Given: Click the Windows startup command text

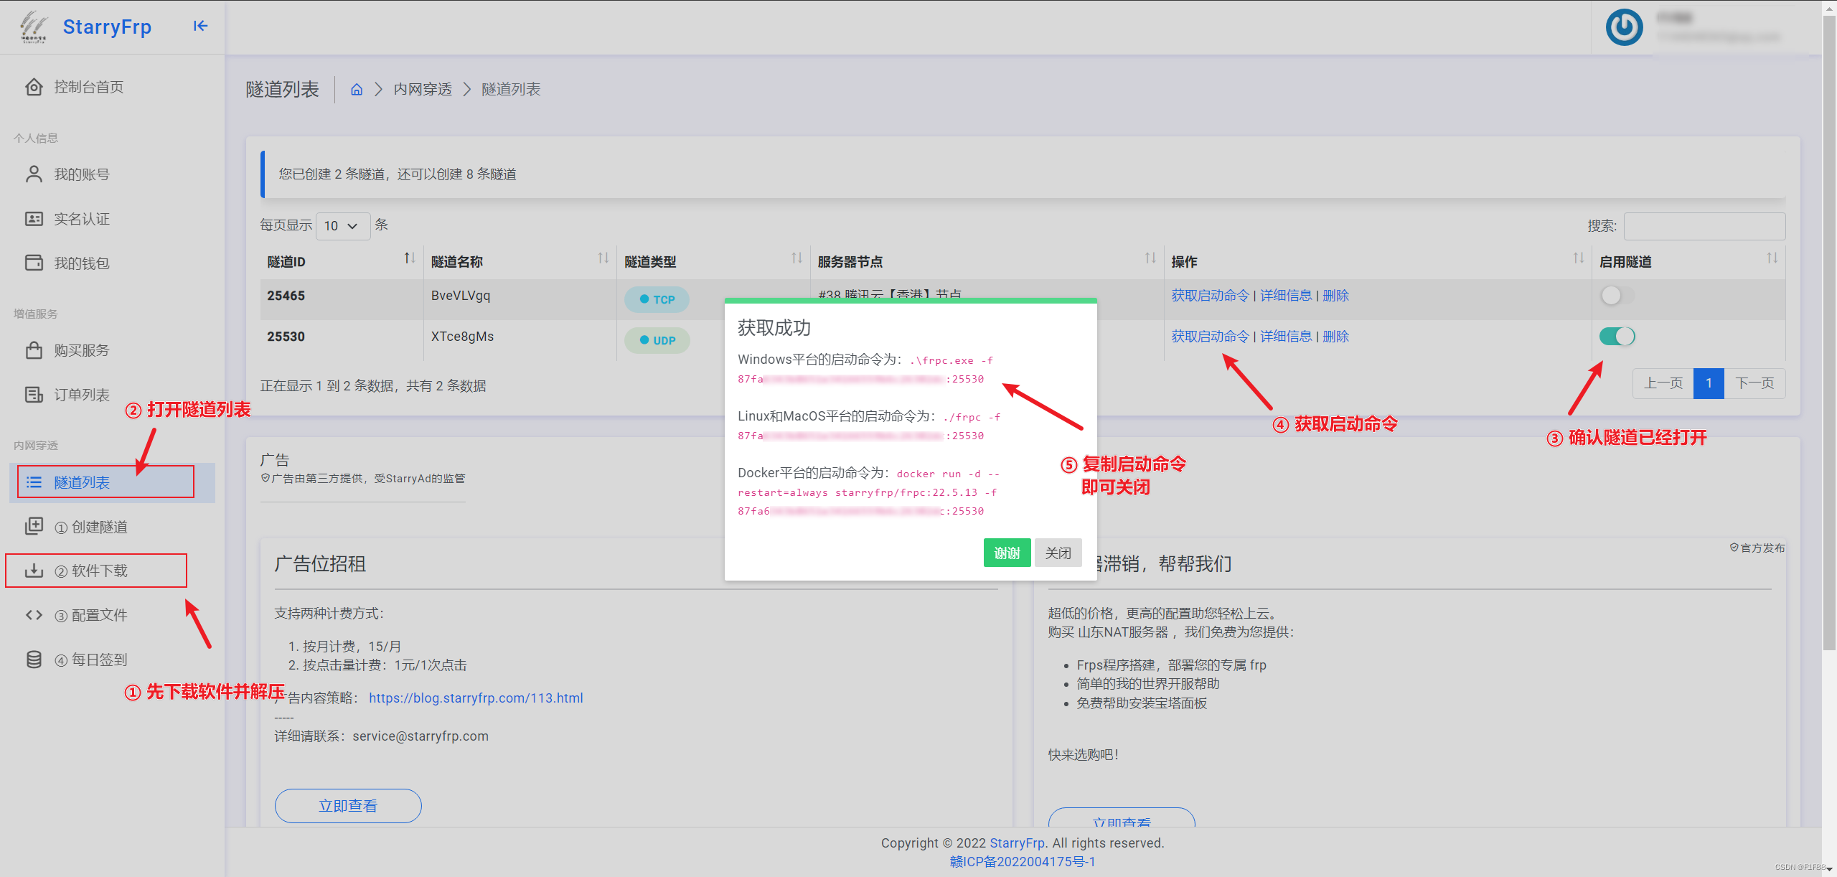Looking at the screenshot, I should 866,369.
